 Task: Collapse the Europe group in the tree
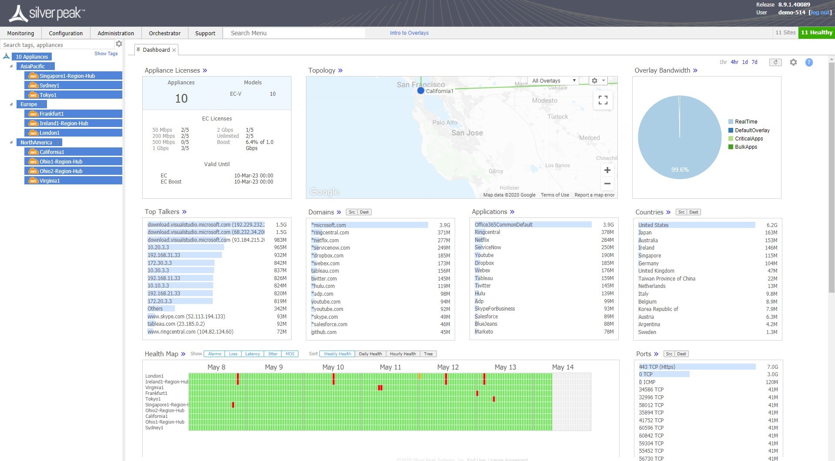click(11, 104)
